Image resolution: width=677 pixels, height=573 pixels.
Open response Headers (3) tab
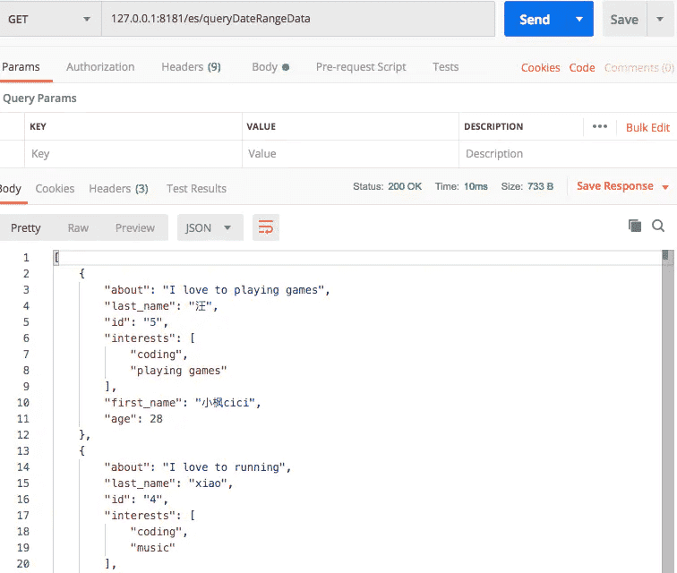(119, 189)
